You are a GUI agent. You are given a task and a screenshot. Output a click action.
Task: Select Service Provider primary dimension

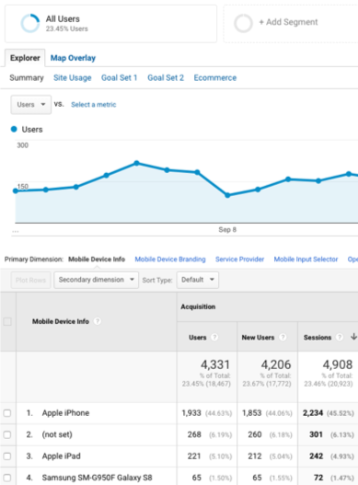pyautogui.click(x=240, y=260)
